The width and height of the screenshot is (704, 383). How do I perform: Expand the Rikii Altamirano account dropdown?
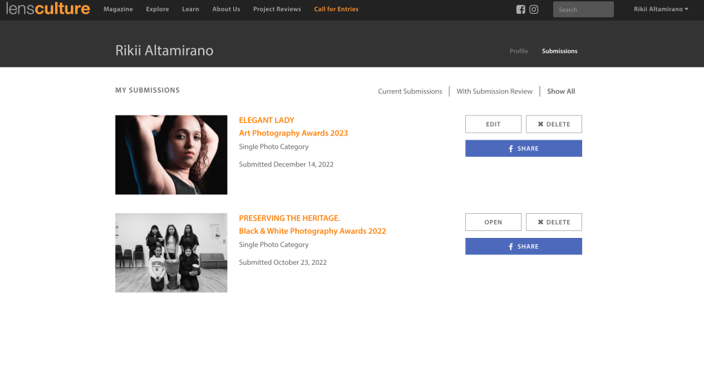pos(661,10)
